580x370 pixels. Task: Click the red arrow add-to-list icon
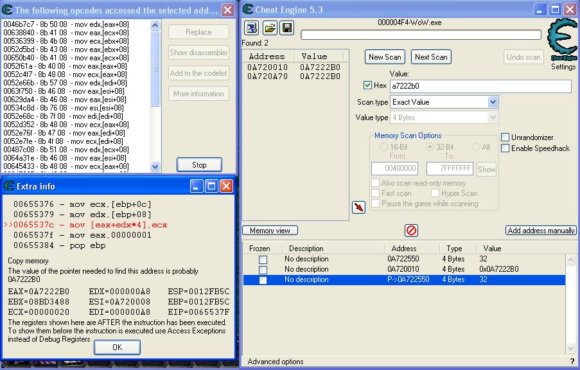click(359, 207)
